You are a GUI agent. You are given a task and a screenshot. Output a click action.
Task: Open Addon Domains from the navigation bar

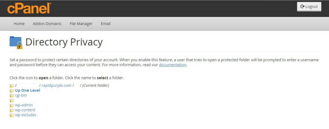pyautogui.click(x=47, y=24)
